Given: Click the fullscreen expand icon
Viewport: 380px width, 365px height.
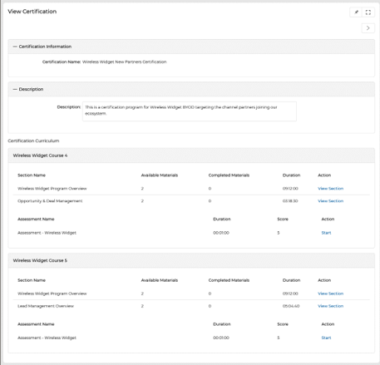Looking at the screenshot, I should coord(368,12).
